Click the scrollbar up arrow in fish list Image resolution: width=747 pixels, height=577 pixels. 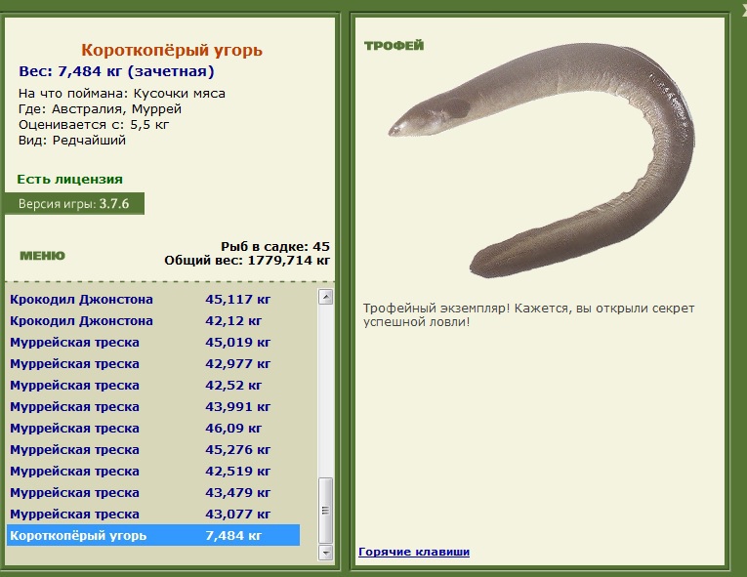326,298
